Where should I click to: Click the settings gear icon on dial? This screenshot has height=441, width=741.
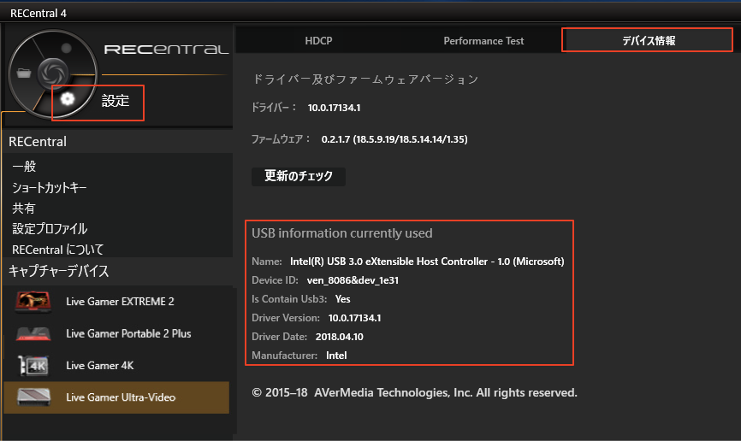68,98
